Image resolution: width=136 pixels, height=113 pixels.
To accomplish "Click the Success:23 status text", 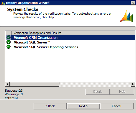I will 14,91.
